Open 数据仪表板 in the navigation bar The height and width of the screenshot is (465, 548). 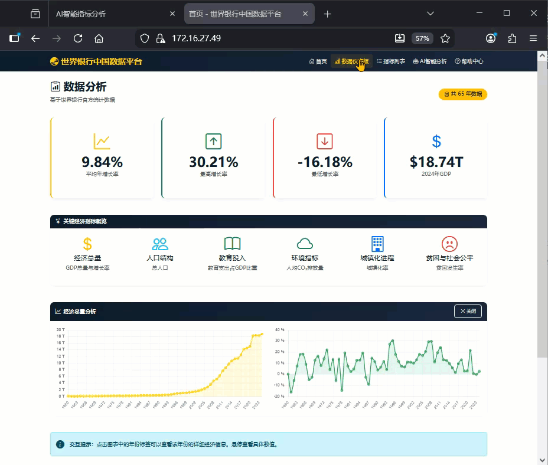click(351, 61)
